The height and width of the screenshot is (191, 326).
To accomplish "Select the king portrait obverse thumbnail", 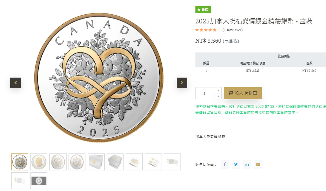I will click(39, 162).
